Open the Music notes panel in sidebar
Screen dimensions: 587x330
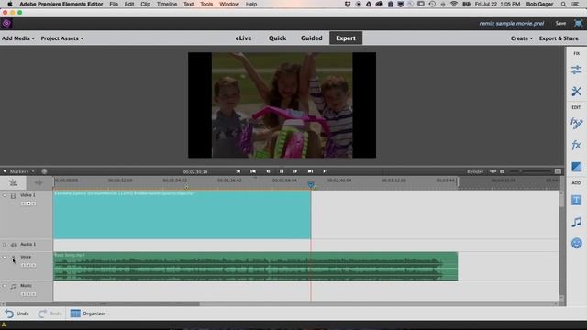[x=577, y=222]
